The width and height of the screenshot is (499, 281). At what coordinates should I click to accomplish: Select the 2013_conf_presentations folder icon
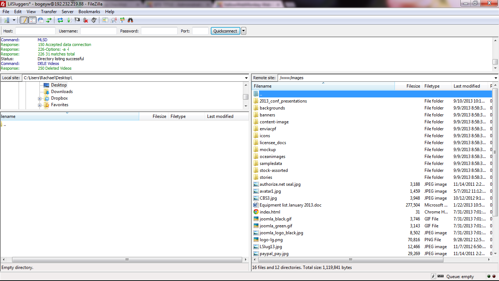point(256,101)
